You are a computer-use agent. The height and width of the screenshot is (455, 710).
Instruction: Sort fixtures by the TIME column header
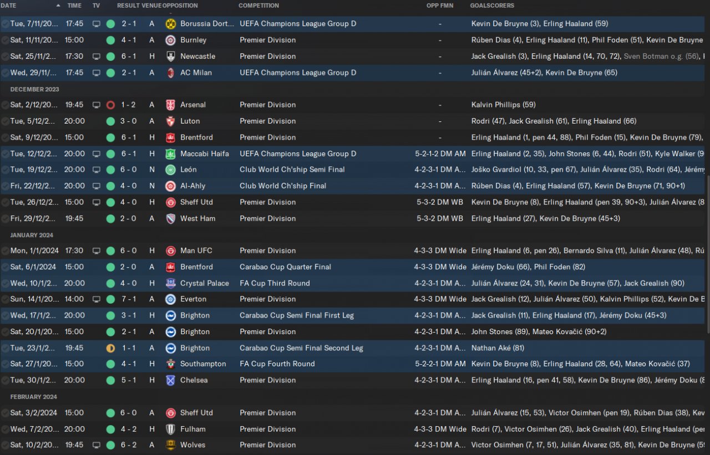pos(74,6)
